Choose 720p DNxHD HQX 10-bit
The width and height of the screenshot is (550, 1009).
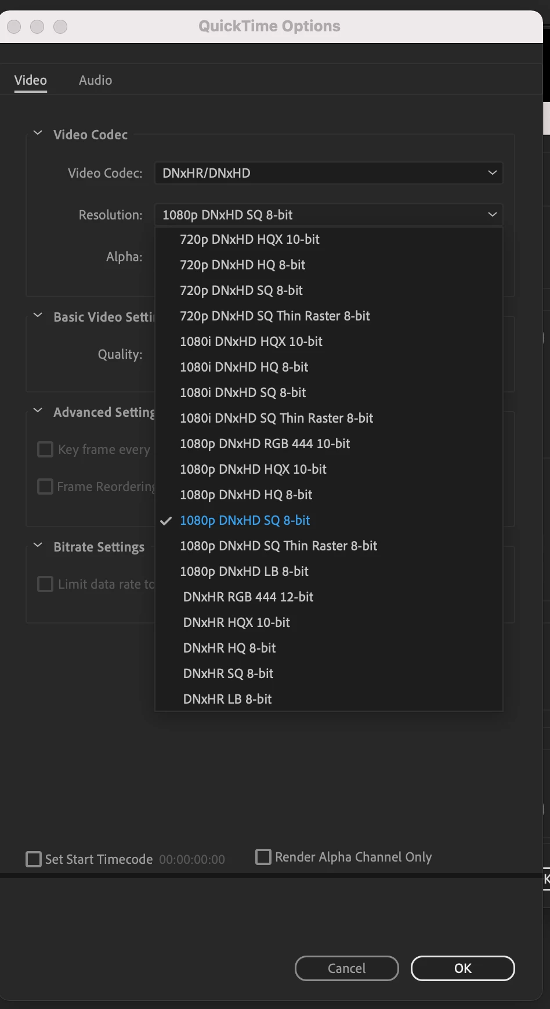(x=328, y=239)
